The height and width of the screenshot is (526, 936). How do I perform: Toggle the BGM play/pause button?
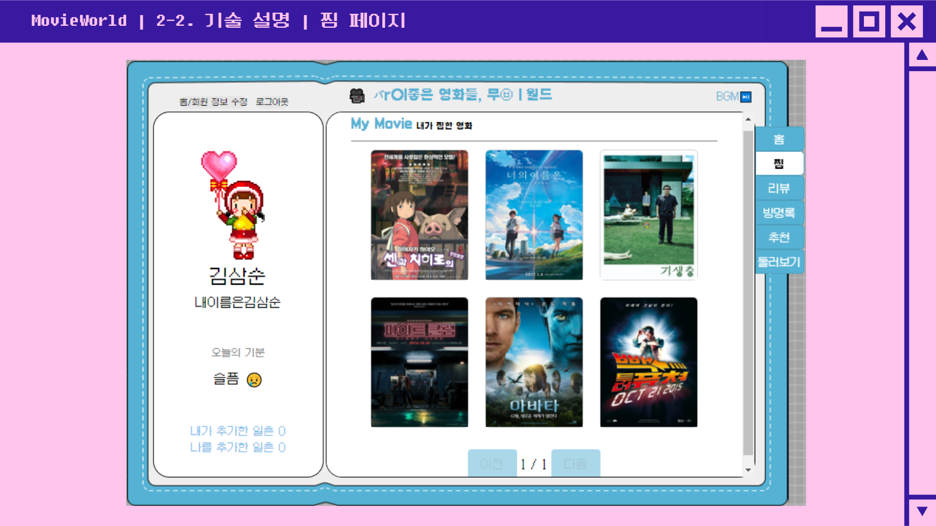tap(746, 97)
